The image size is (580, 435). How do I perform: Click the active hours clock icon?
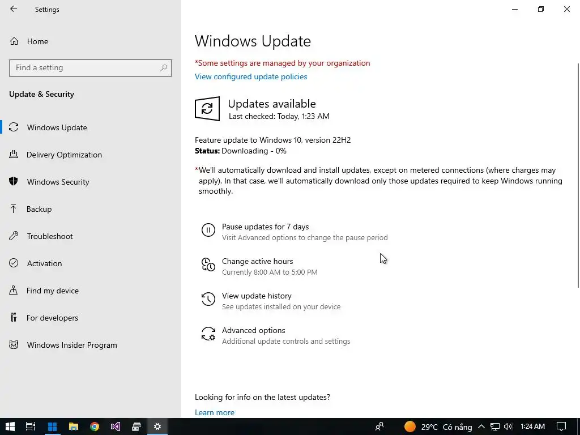tap(208, 265)
